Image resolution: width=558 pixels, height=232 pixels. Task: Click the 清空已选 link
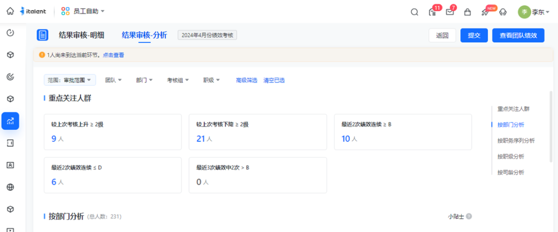click(274, 80)
